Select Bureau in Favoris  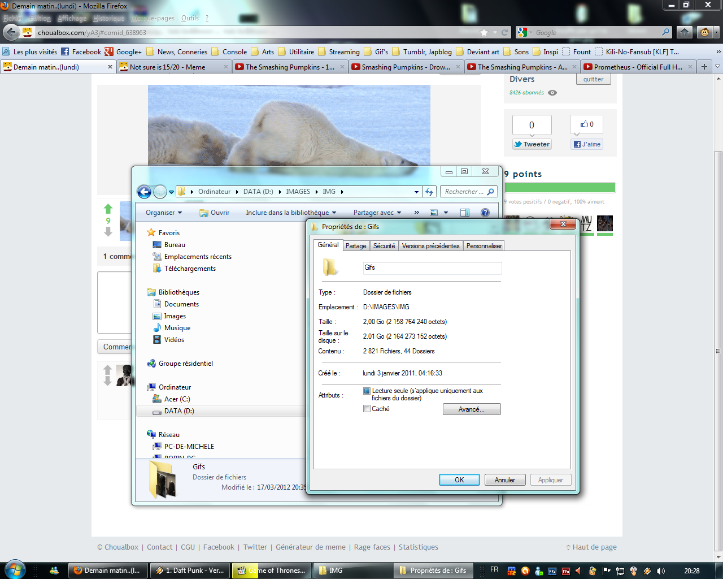(175, 245)
